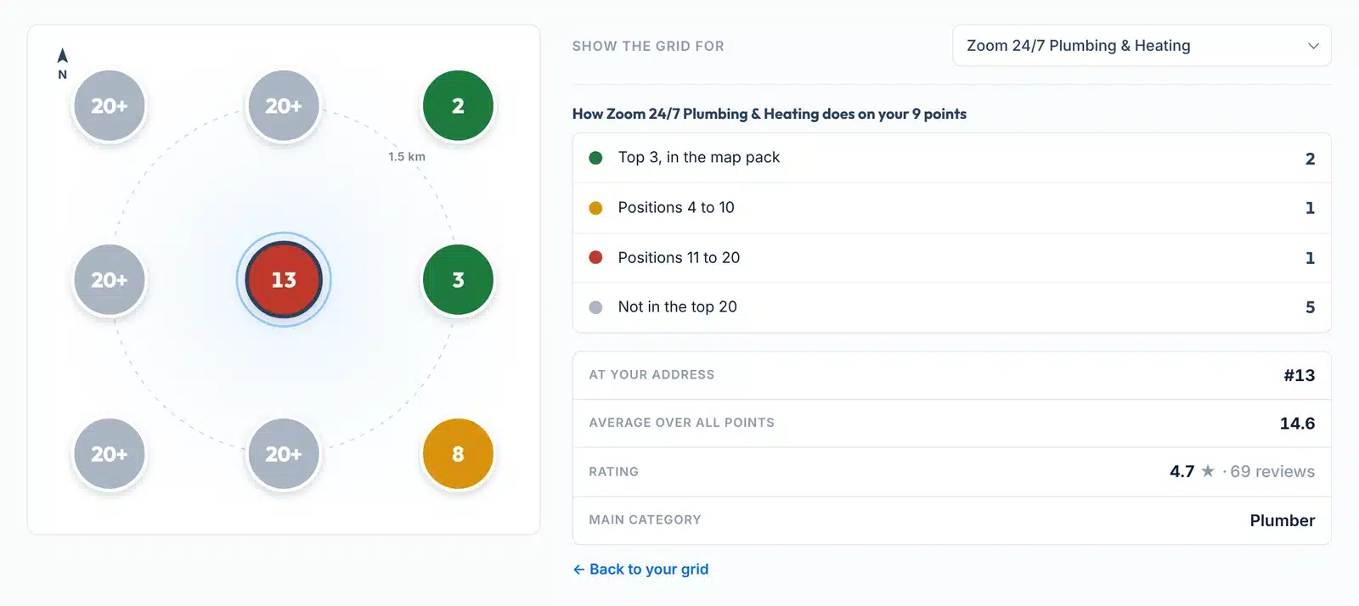Image resolution: width=1359 pixels, height=606 pixels.
Task: Click the Positions 4 to 10 label
Action: click(676, 207)
